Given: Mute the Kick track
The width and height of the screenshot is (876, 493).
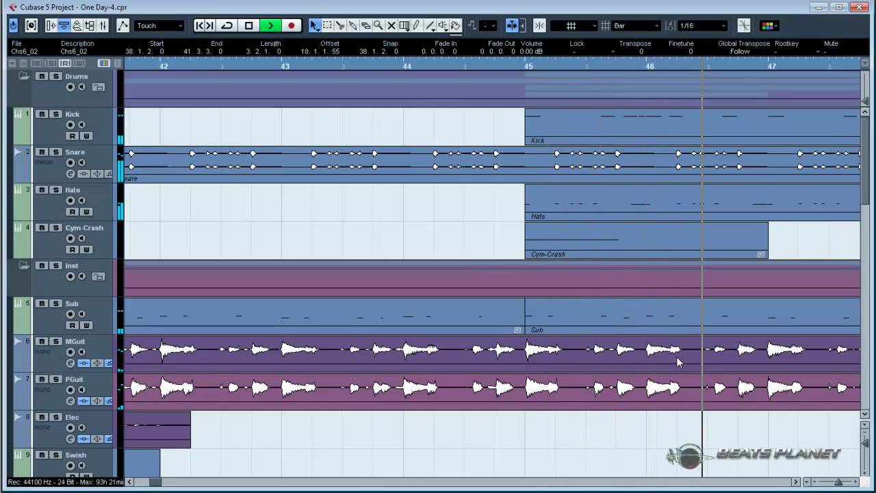Looking at the screenshot, I should pos(42,114).
